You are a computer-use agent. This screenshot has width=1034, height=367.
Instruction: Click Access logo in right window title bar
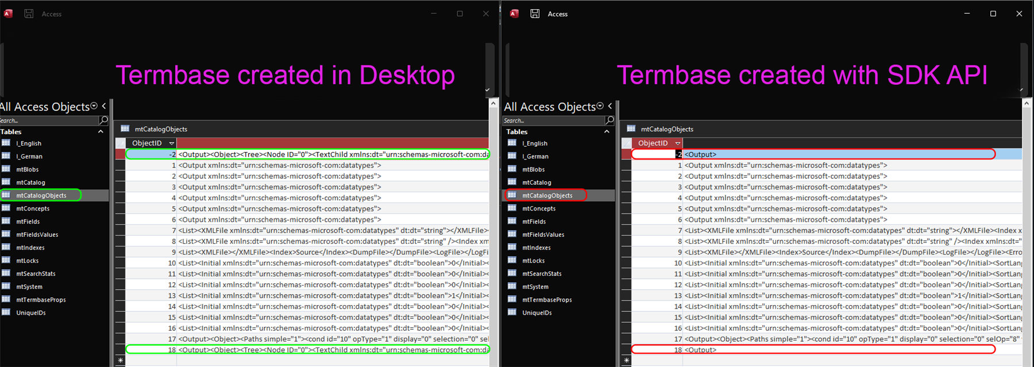pyautogui.click(x=514, y=14)
